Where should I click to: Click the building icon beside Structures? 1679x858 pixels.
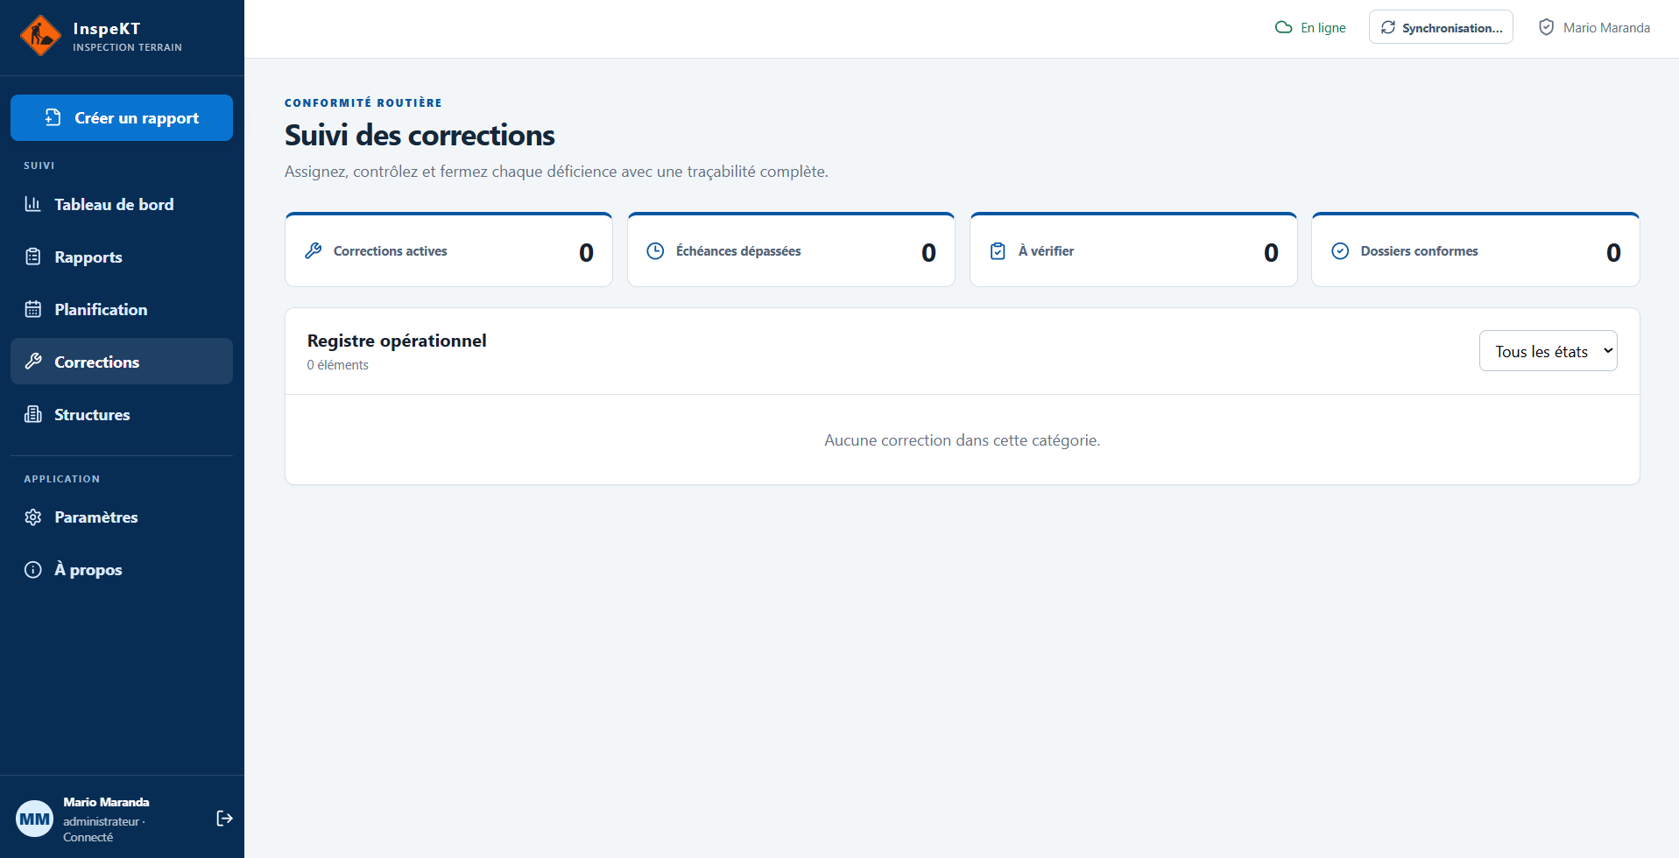click(33, 414)
